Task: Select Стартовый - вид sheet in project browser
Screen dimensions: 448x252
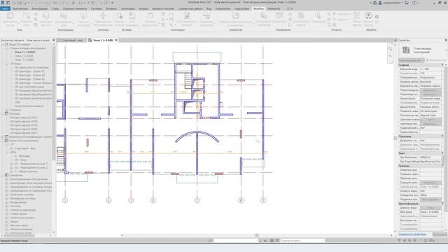Action: [25, 148]
